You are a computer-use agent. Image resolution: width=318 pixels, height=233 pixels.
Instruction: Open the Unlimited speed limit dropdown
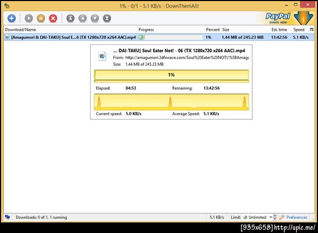(x=258, y=217)
